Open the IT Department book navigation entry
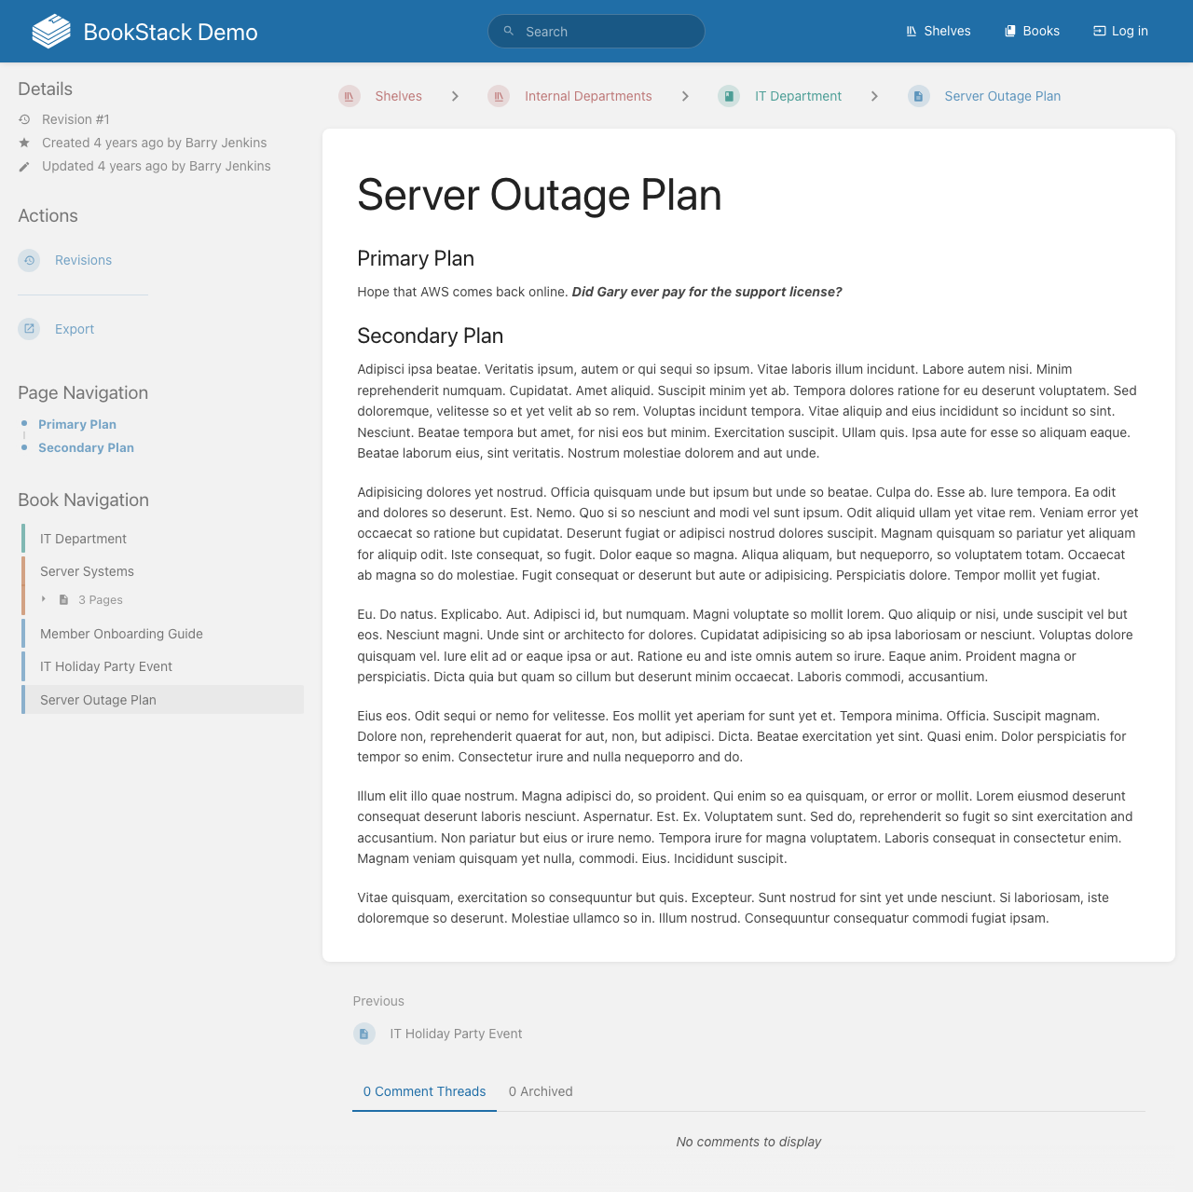 point(83,539)
